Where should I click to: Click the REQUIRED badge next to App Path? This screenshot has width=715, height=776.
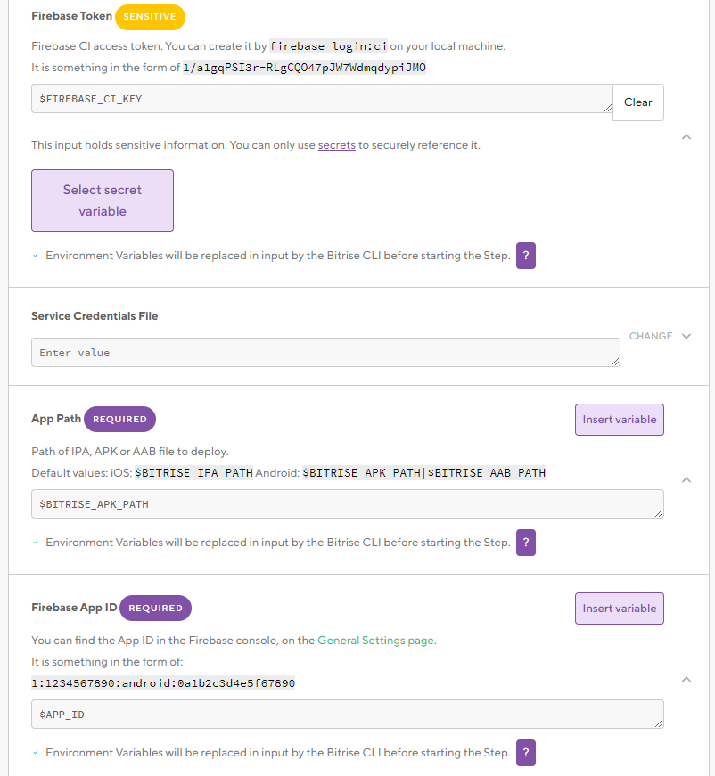(x=119, y=419)
